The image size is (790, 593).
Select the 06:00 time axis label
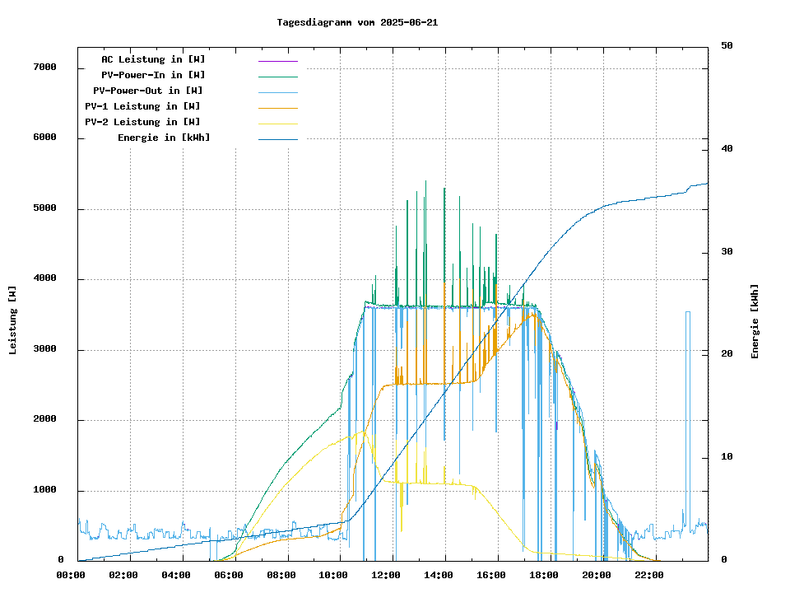[229, 575]
